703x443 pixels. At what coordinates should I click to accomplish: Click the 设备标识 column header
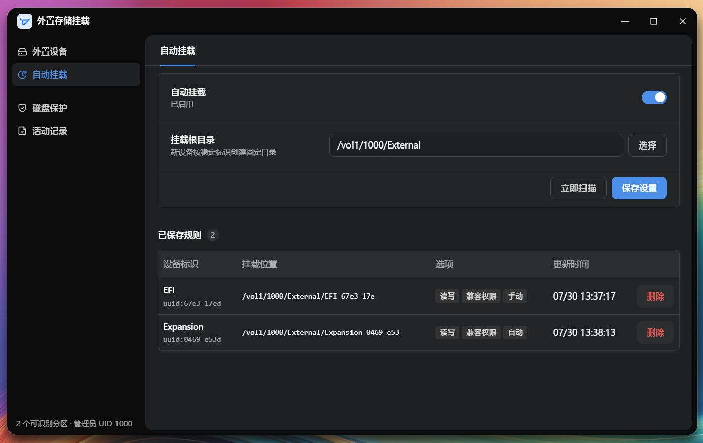181,264
